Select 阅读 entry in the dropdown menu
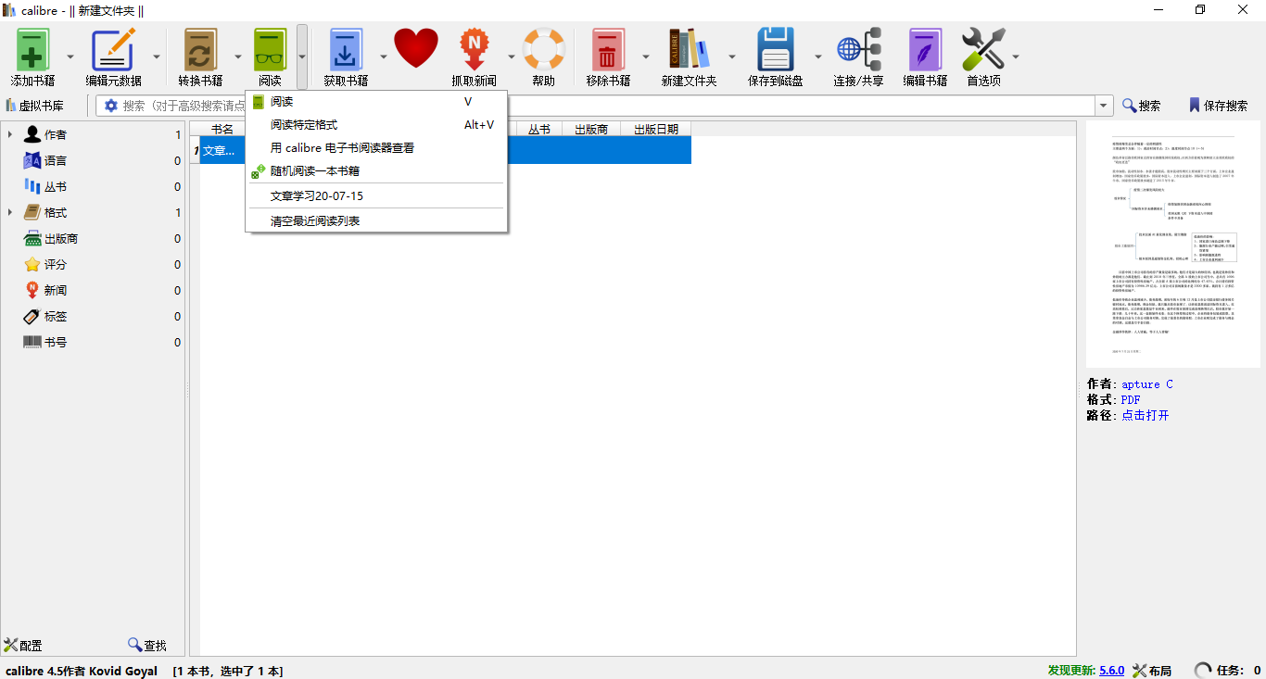1266x679 pixels. pyautogui.click(x=376, y=102)
